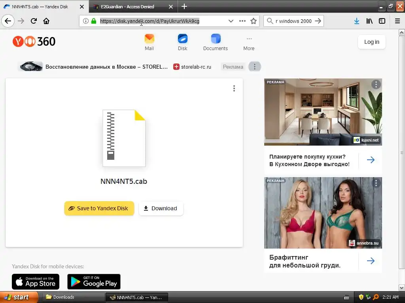Switch to the E2Guardian - Access Denied tab
This screenshot has width=405, height=303.
pos(127,7)
